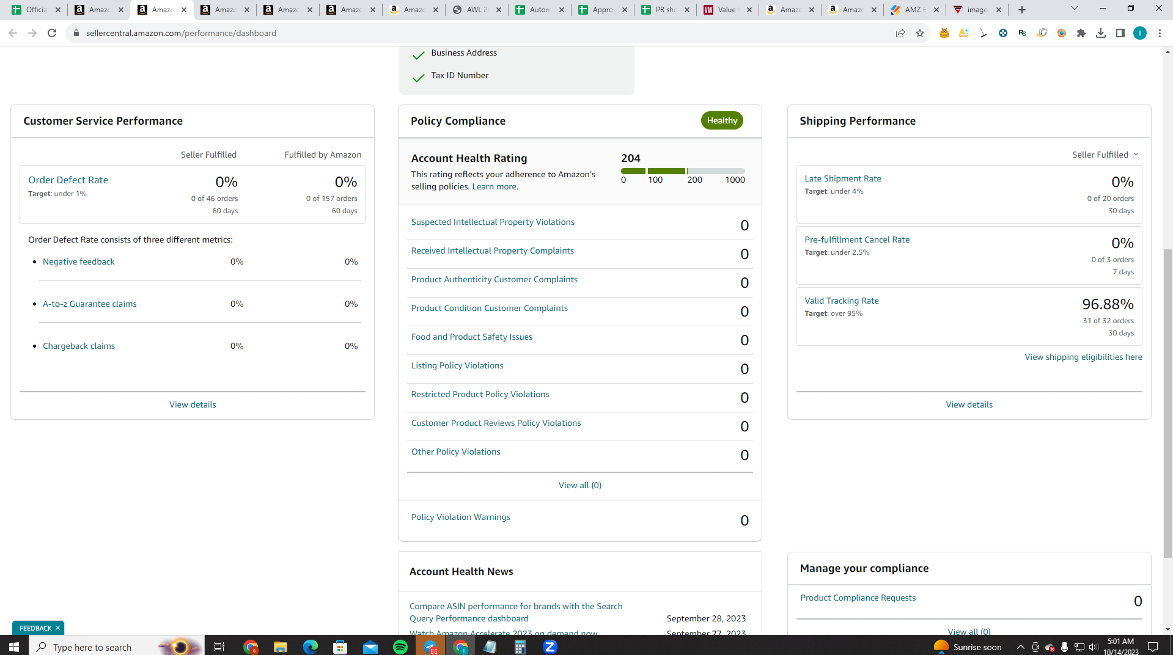The width and height of the screenshot is (1173, 655).
Task: Click View all (0) policy violations
Action: (579, 485)
